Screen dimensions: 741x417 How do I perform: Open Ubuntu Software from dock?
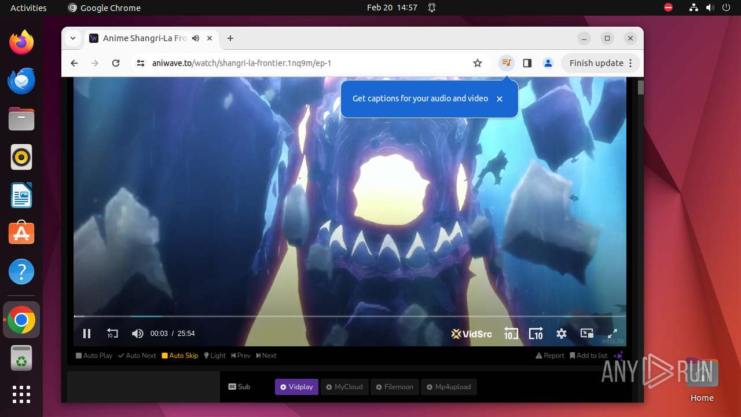[x=21, y=233]
